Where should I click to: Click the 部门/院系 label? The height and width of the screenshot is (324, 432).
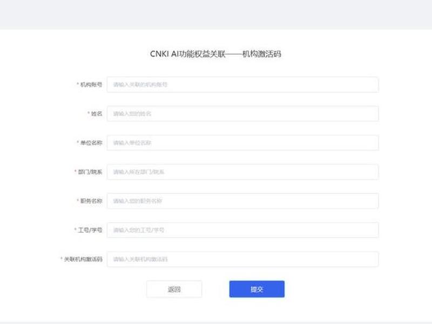click(x=90, y=172)
